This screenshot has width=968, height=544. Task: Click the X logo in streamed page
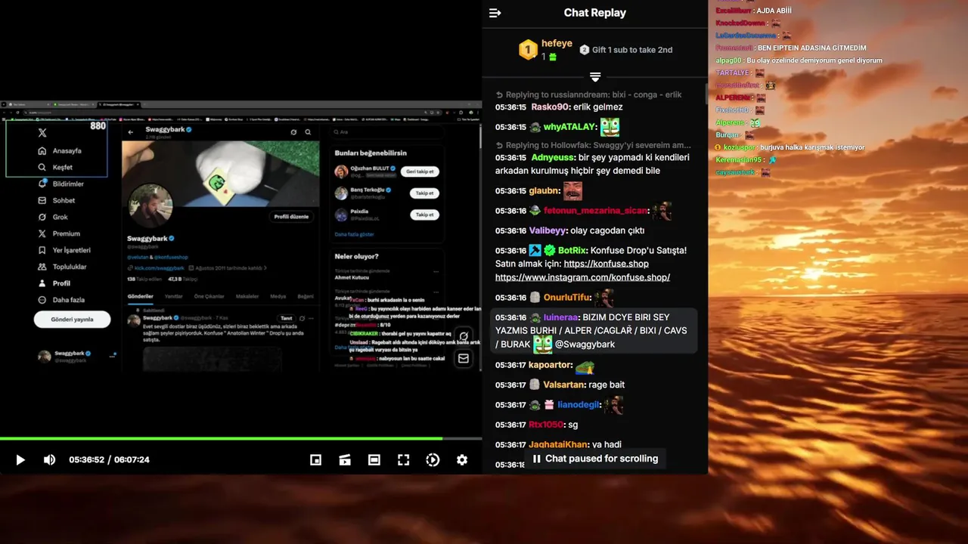(42, 132)
